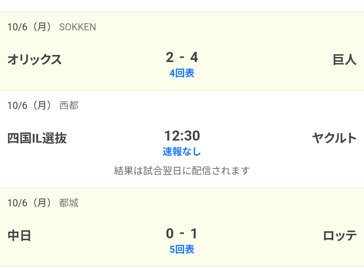Open the オリックス team name
The height and width of the screenshot is (268, 364).
[34, 60]
